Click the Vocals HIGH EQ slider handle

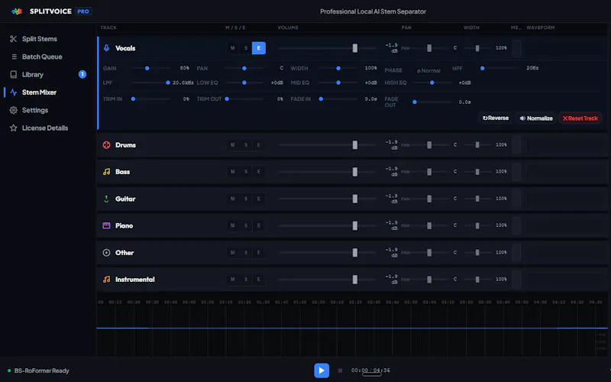pos(432,83)
